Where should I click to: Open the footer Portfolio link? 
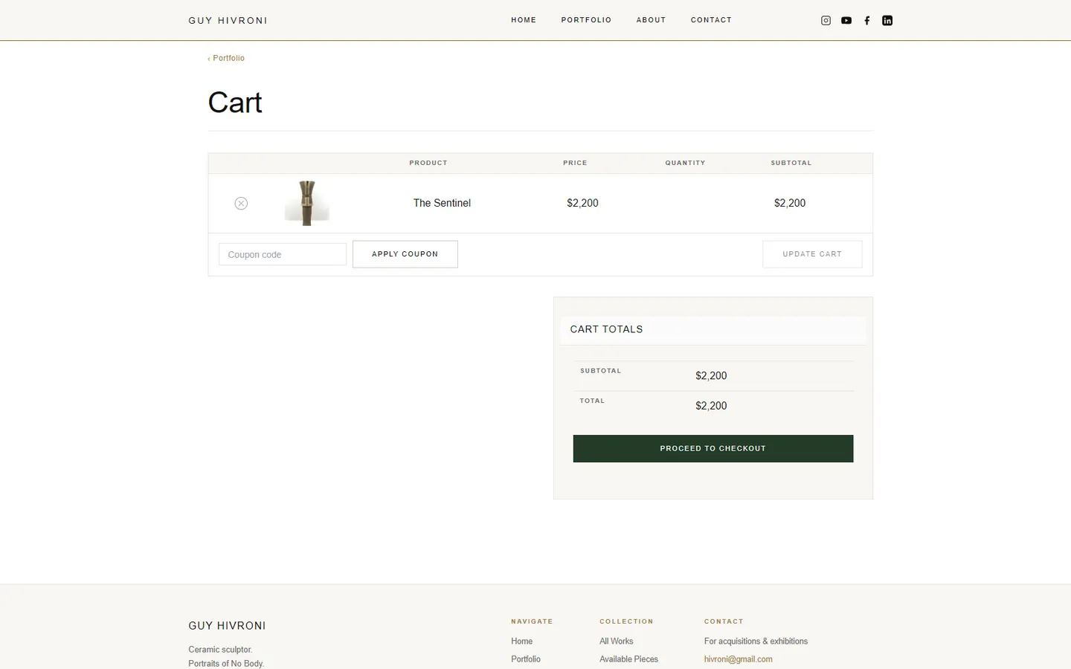coord(526,659)
